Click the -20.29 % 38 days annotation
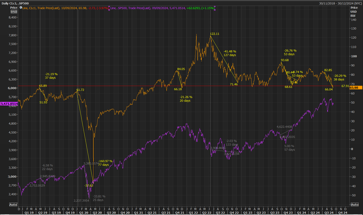Screen dimensions: 363x215 [340, 78]
